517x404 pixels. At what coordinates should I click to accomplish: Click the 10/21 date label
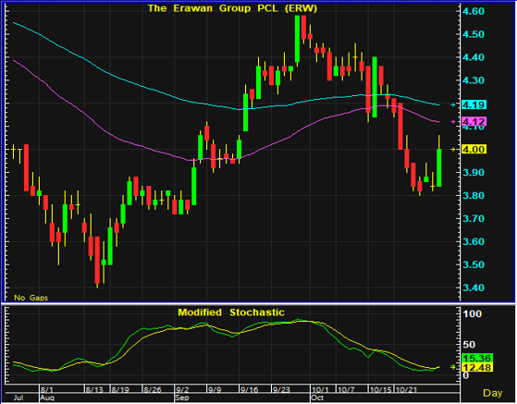coord(406,390)
